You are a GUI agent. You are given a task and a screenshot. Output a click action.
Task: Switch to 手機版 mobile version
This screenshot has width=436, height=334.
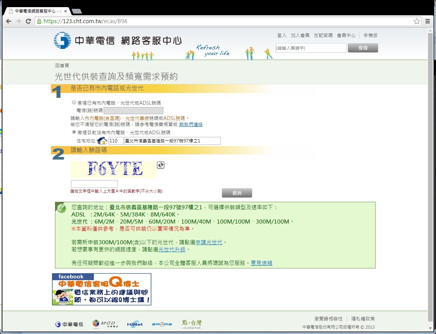tap(370, 35)
